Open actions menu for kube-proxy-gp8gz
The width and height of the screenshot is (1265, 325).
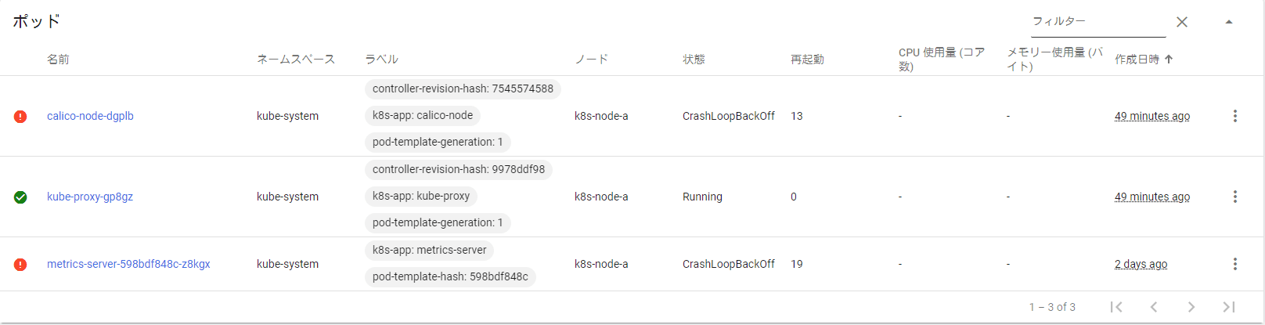(1235, 197)
